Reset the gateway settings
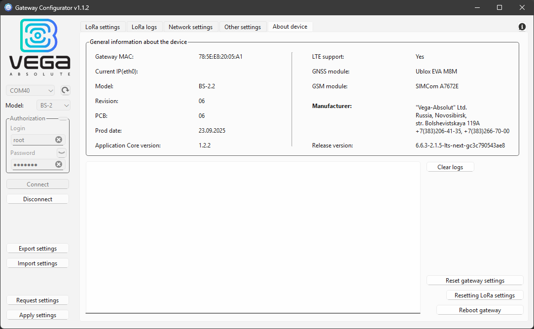 pos(475,280)
